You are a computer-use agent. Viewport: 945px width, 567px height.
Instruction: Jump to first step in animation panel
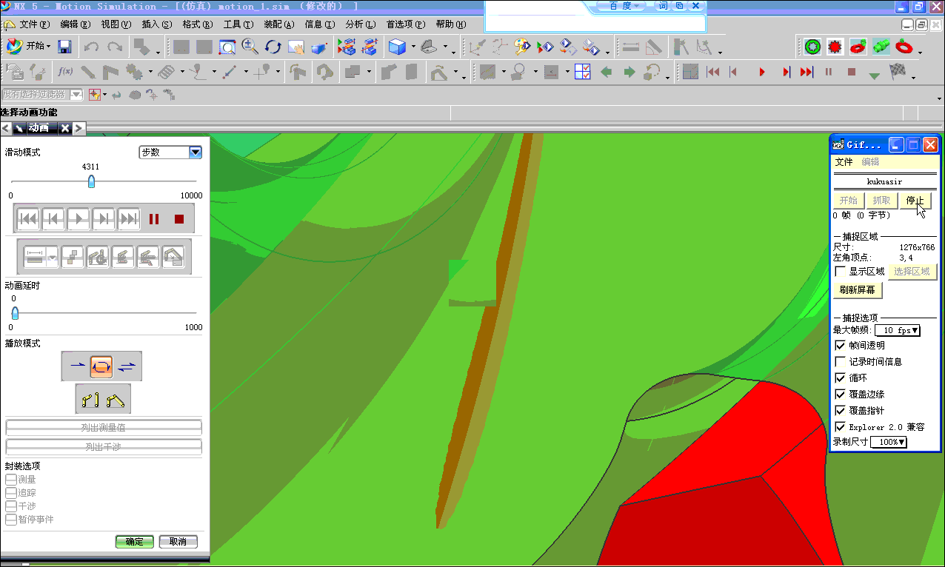[28, 218]
